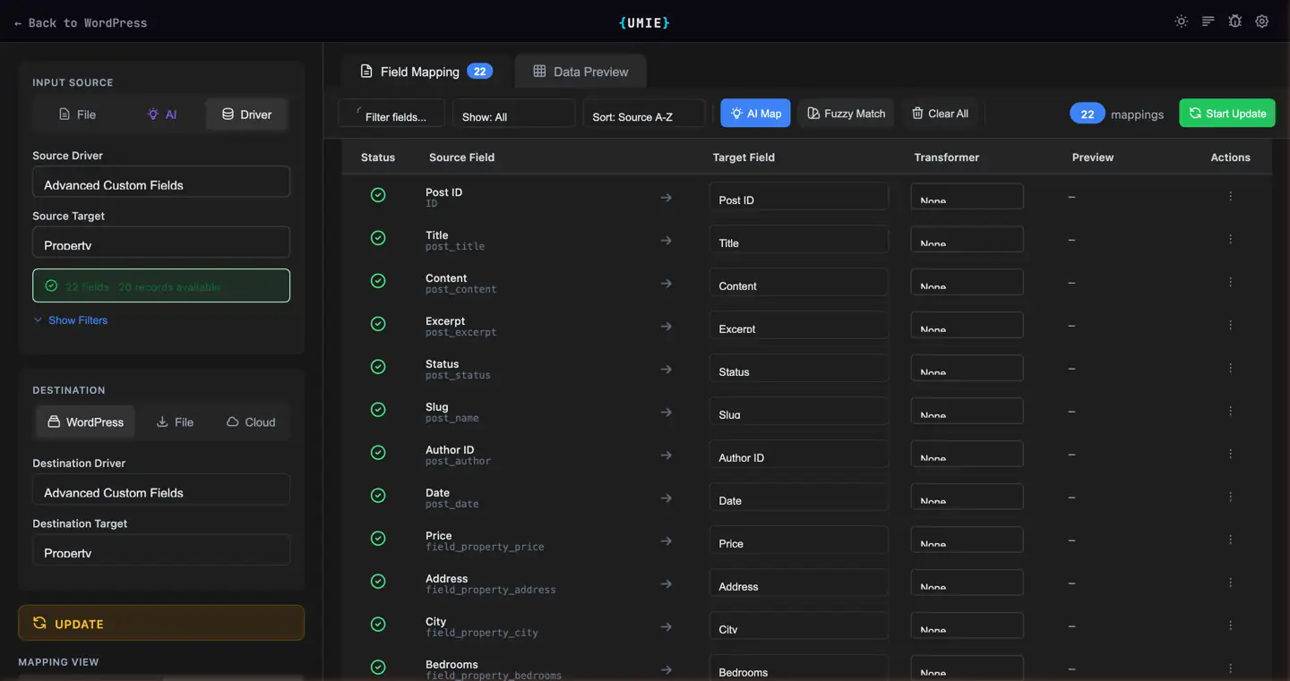Open actions menu for Excerpt row
Image resolution: width=1290 pixels, height=681 pixels.
tap(1230, 325)
